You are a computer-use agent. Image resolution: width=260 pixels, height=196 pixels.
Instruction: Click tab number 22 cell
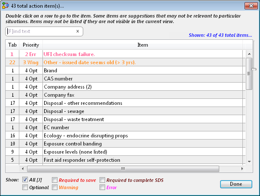[x=12, y=62]
